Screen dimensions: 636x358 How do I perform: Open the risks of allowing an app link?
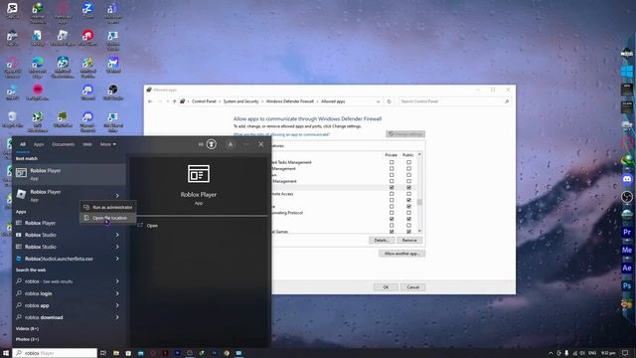[x=281, y=134]
